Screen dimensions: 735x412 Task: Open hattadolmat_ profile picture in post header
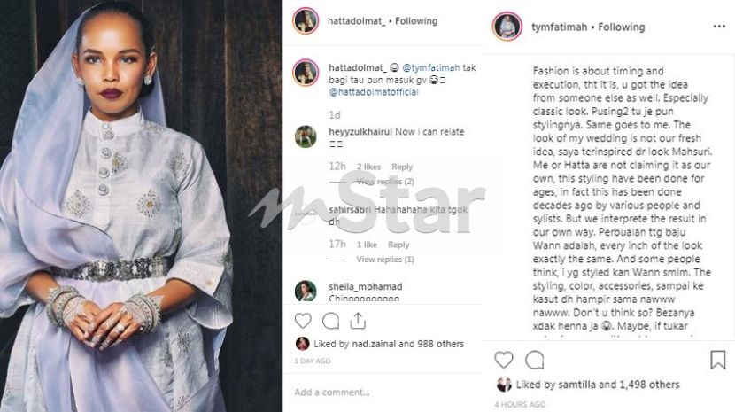(306, 20)
